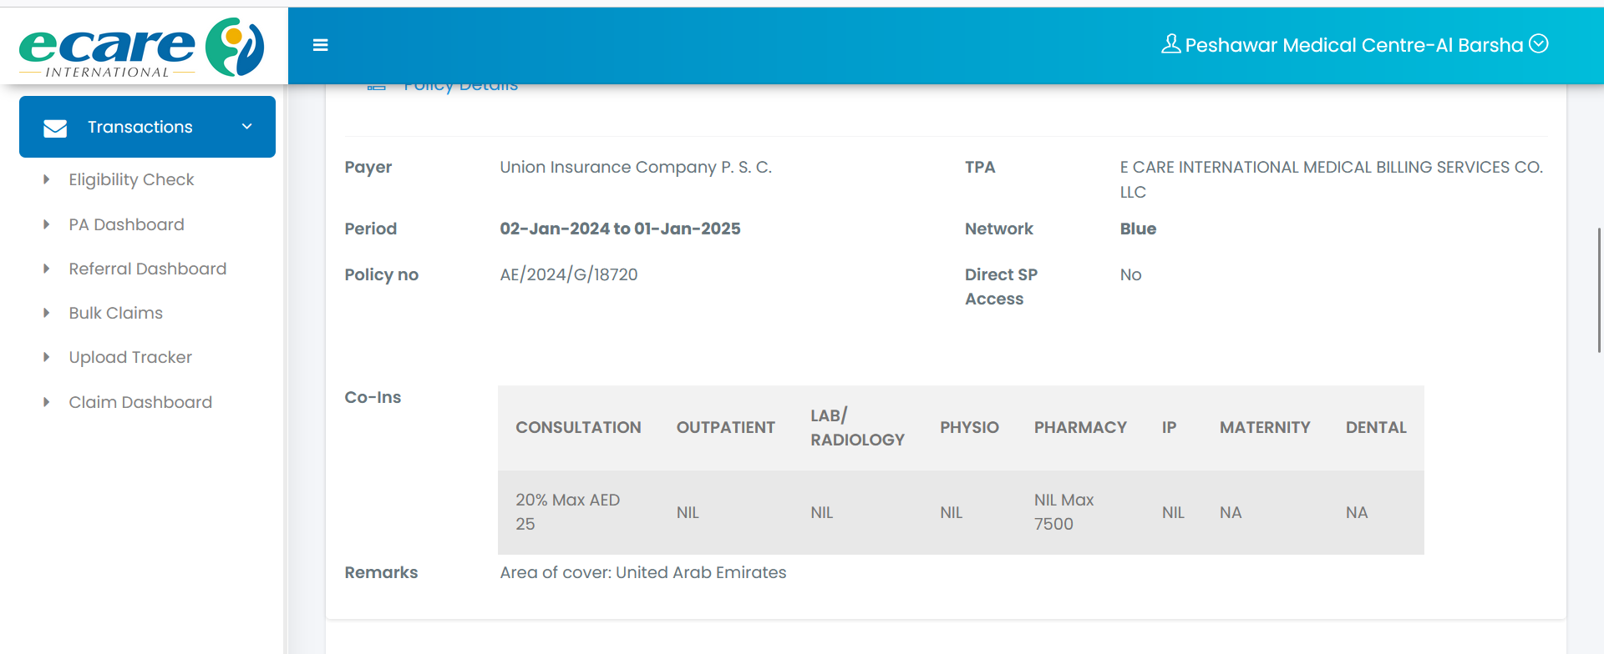The width and height of the screenshot is (1604, 654).
Task: Click the arrow bullet beside Bulk Claims
Action: click(x=47, y=313)
